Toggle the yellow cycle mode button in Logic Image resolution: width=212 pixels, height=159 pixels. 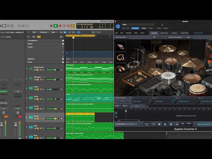click(73, 26)
